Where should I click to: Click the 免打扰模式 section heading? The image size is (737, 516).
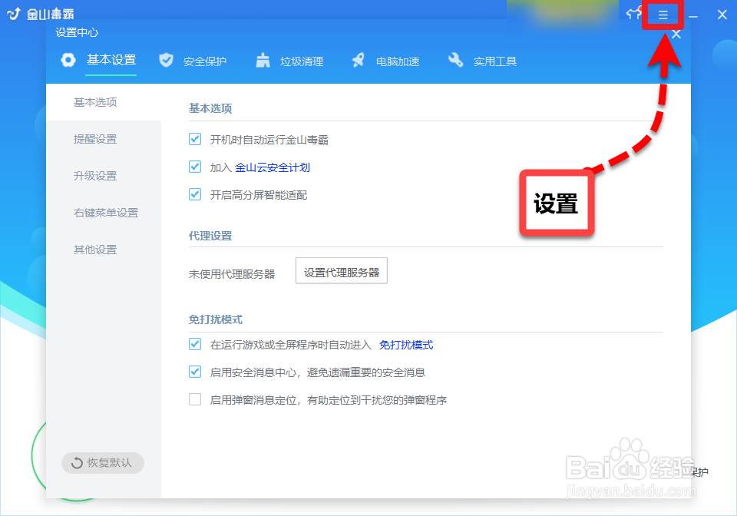coord(216,319)
